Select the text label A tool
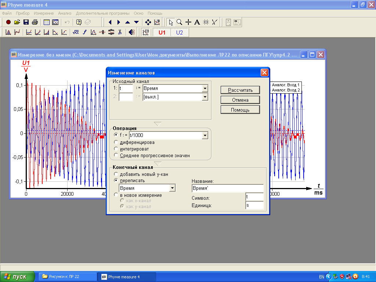Viewport: 376px width, 282px height. 197,22
